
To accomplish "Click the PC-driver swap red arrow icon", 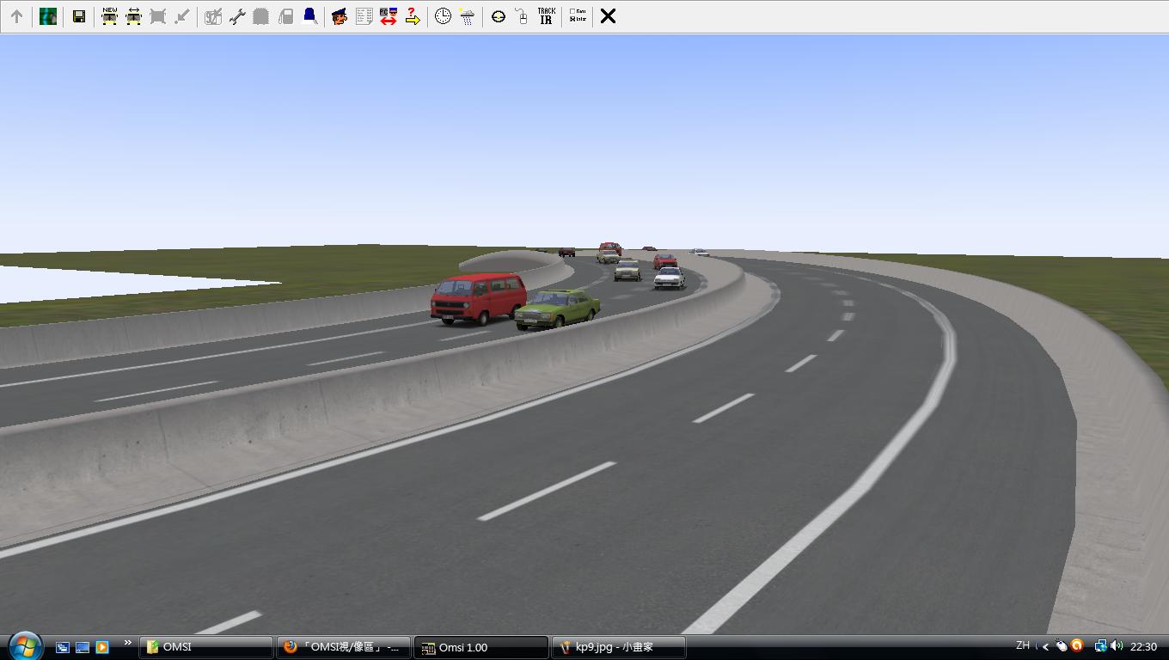I will click(388, 16).
